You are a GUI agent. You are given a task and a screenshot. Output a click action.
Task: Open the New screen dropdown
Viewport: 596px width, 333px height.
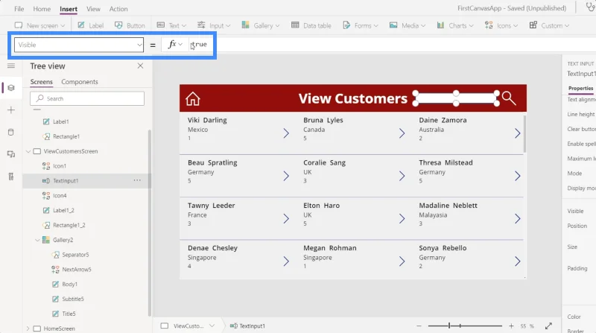[x=39, y=25]
